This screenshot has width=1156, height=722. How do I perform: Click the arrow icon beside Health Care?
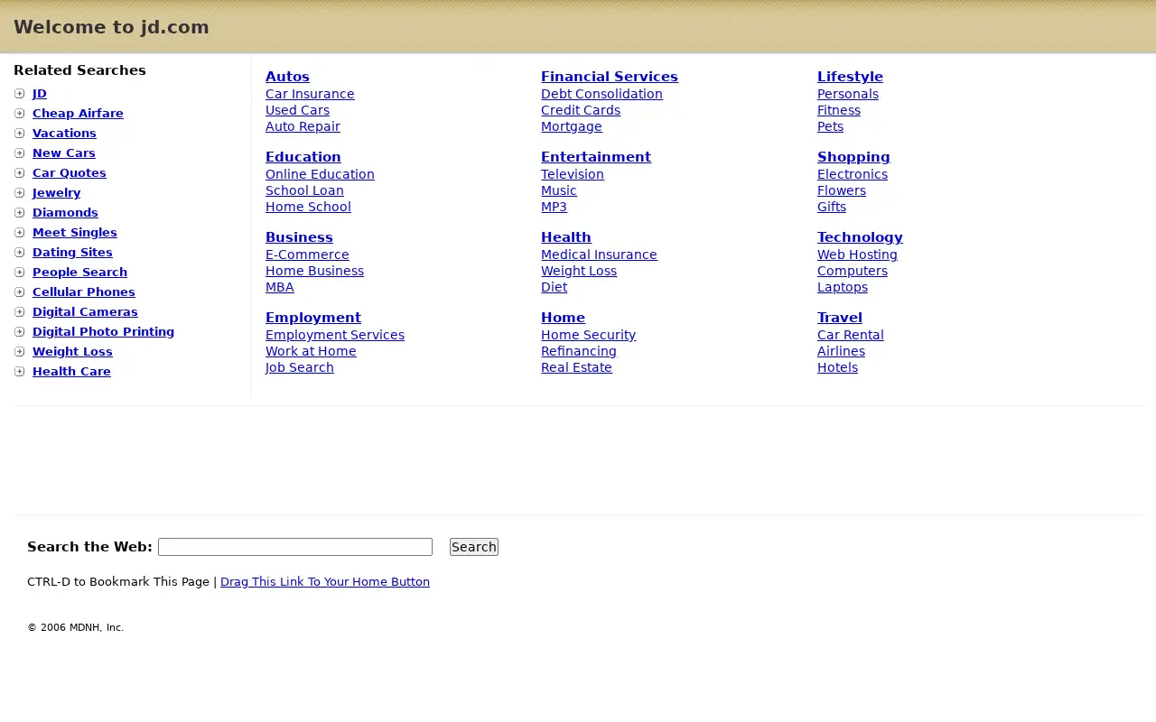[x=20, y=372]
